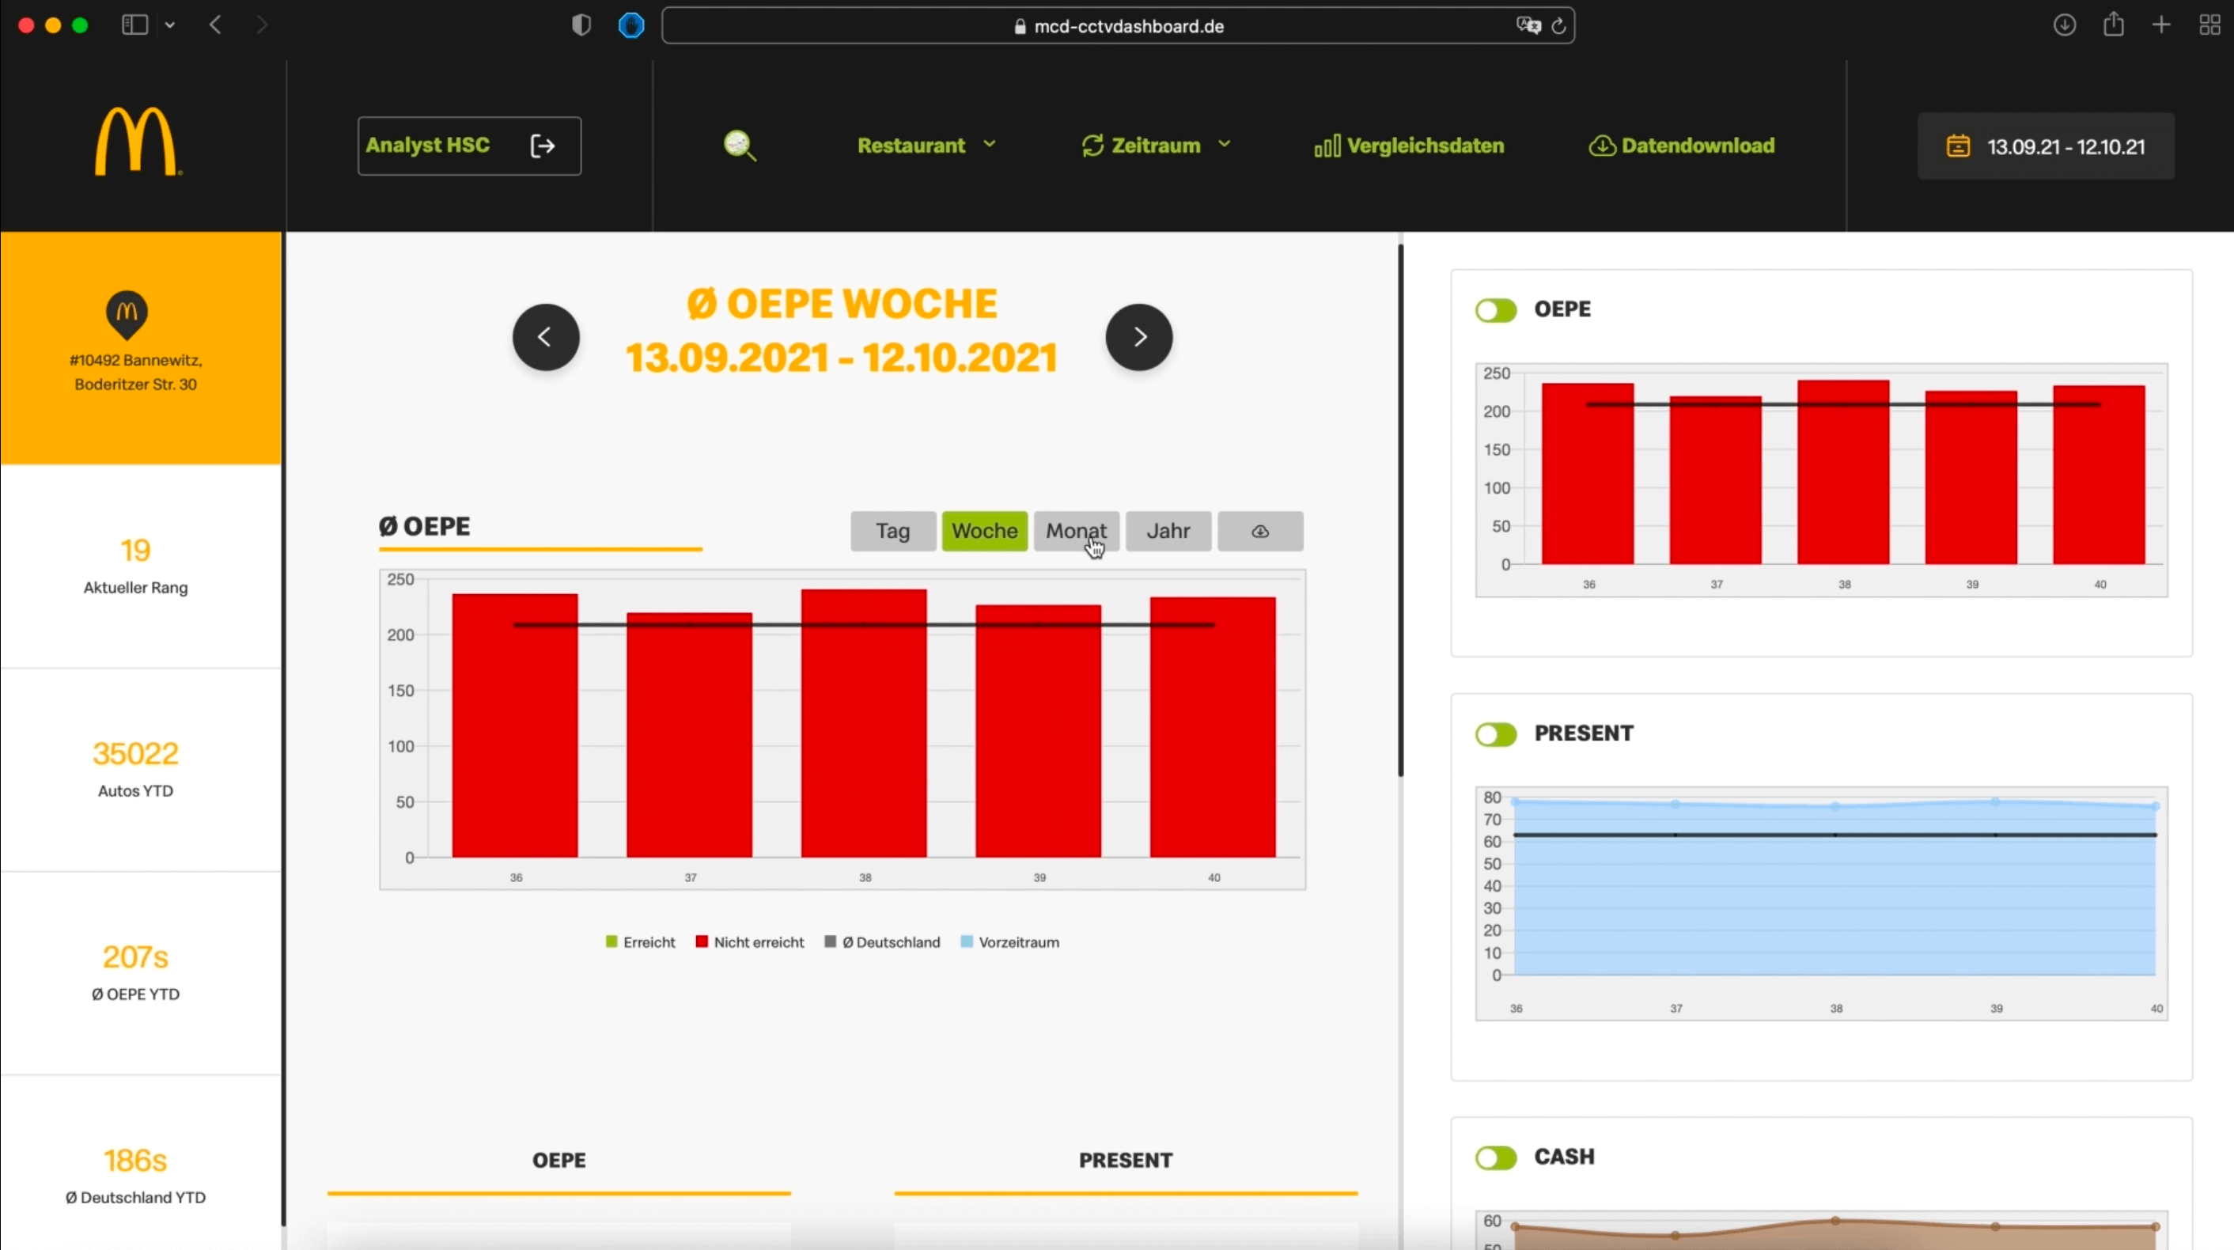Click the Aktueller Rang value 19
Screen dimensions: 2234x1250
pyautogui.click(x=135, y=550)
